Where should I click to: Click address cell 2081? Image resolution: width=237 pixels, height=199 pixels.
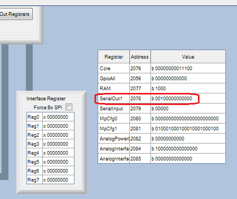[x=140, y=128]
